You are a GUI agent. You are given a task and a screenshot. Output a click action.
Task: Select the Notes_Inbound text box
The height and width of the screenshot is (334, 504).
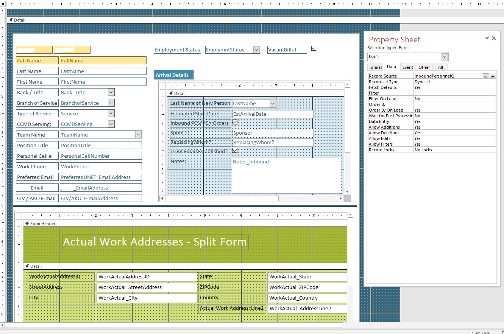coord(286,176)
